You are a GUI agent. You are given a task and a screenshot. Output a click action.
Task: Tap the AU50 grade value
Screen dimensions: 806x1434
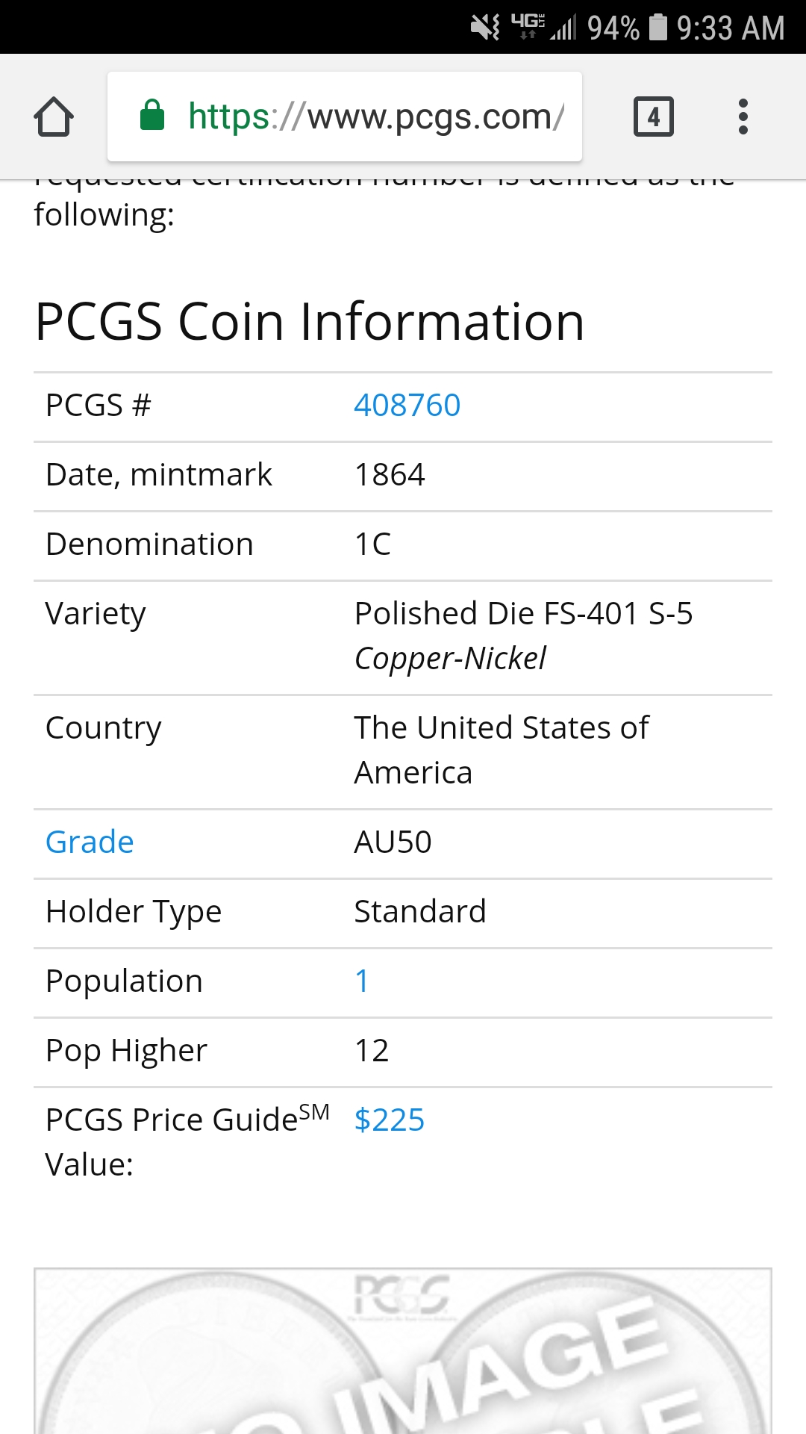coord(393,842)
